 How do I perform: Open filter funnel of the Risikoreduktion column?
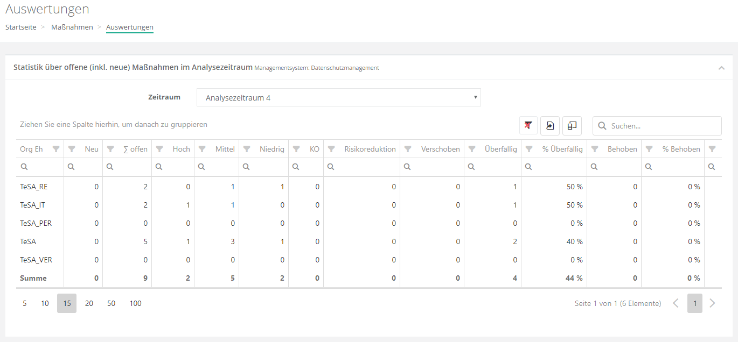pyautogui.click(x=331, y=149)
